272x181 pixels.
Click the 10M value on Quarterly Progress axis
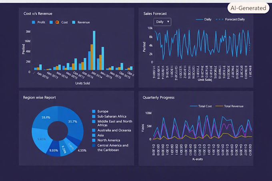[x=148, y=113]
